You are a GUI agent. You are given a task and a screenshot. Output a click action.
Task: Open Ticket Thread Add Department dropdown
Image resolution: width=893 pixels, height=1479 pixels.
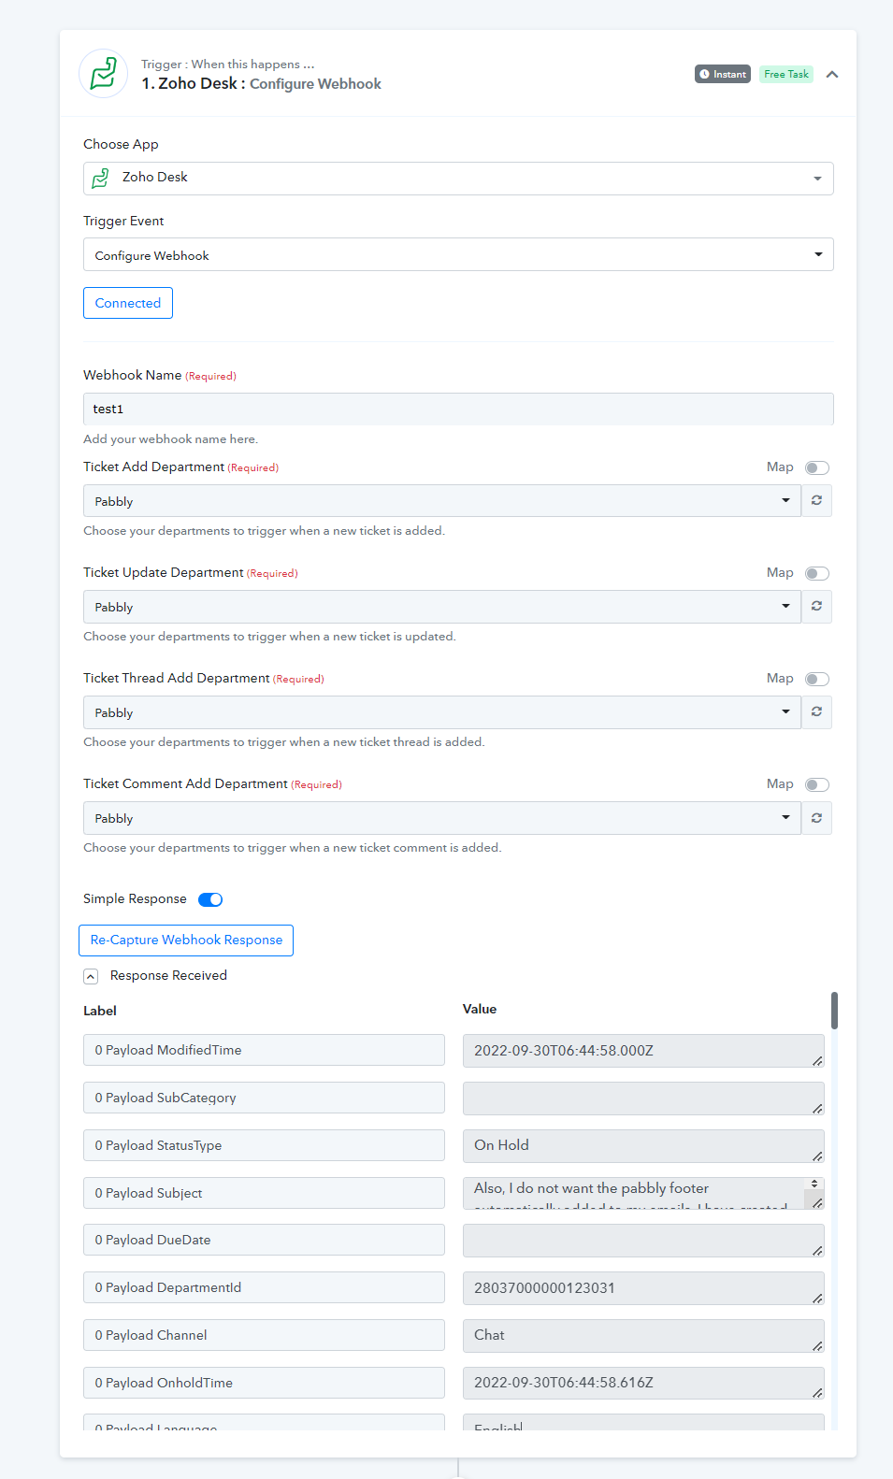(x=442, y=712)
